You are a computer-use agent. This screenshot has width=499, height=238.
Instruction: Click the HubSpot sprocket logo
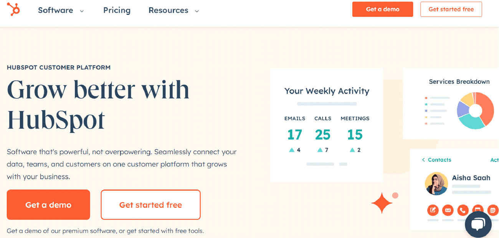(x=13, y=9)
